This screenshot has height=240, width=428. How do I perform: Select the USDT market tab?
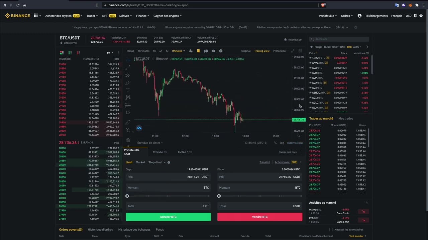(335, 47)
